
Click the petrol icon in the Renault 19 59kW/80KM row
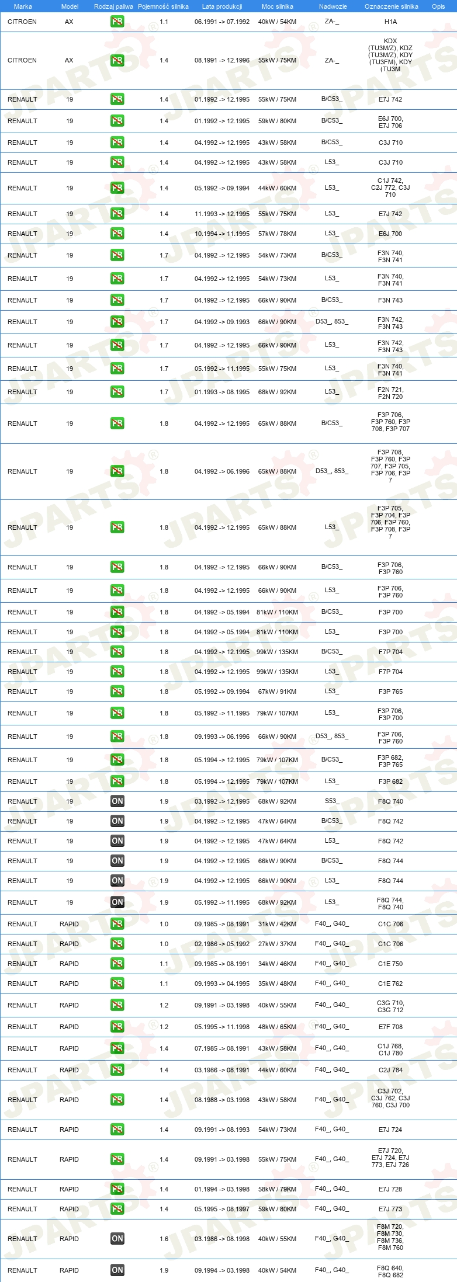[x=117, y=121]
